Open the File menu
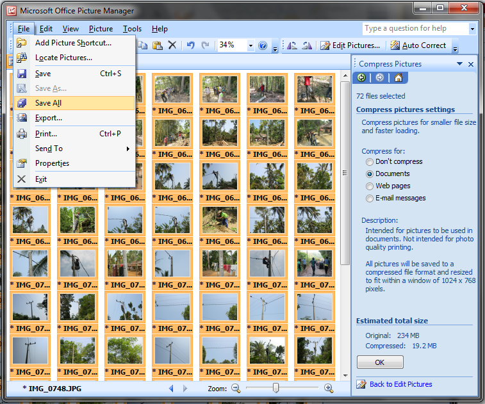 24,29
